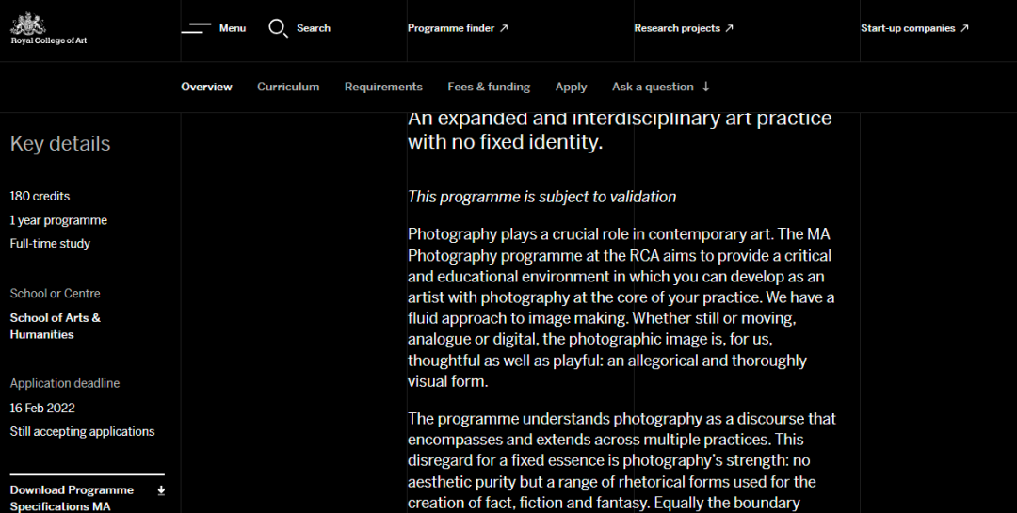Click the Royal College of Art logo
This screenshot has height=513, width=1017.
(x=49, y=28)
